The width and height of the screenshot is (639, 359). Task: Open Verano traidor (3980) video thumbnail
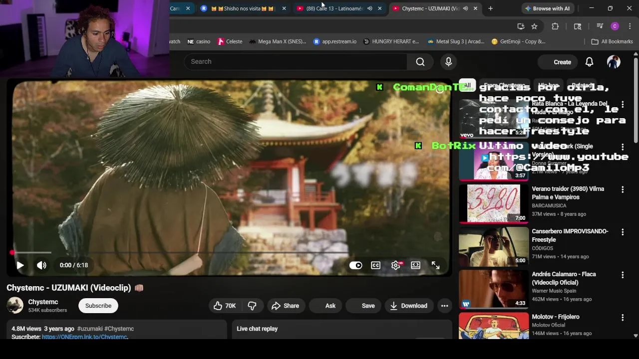point(494,203)
